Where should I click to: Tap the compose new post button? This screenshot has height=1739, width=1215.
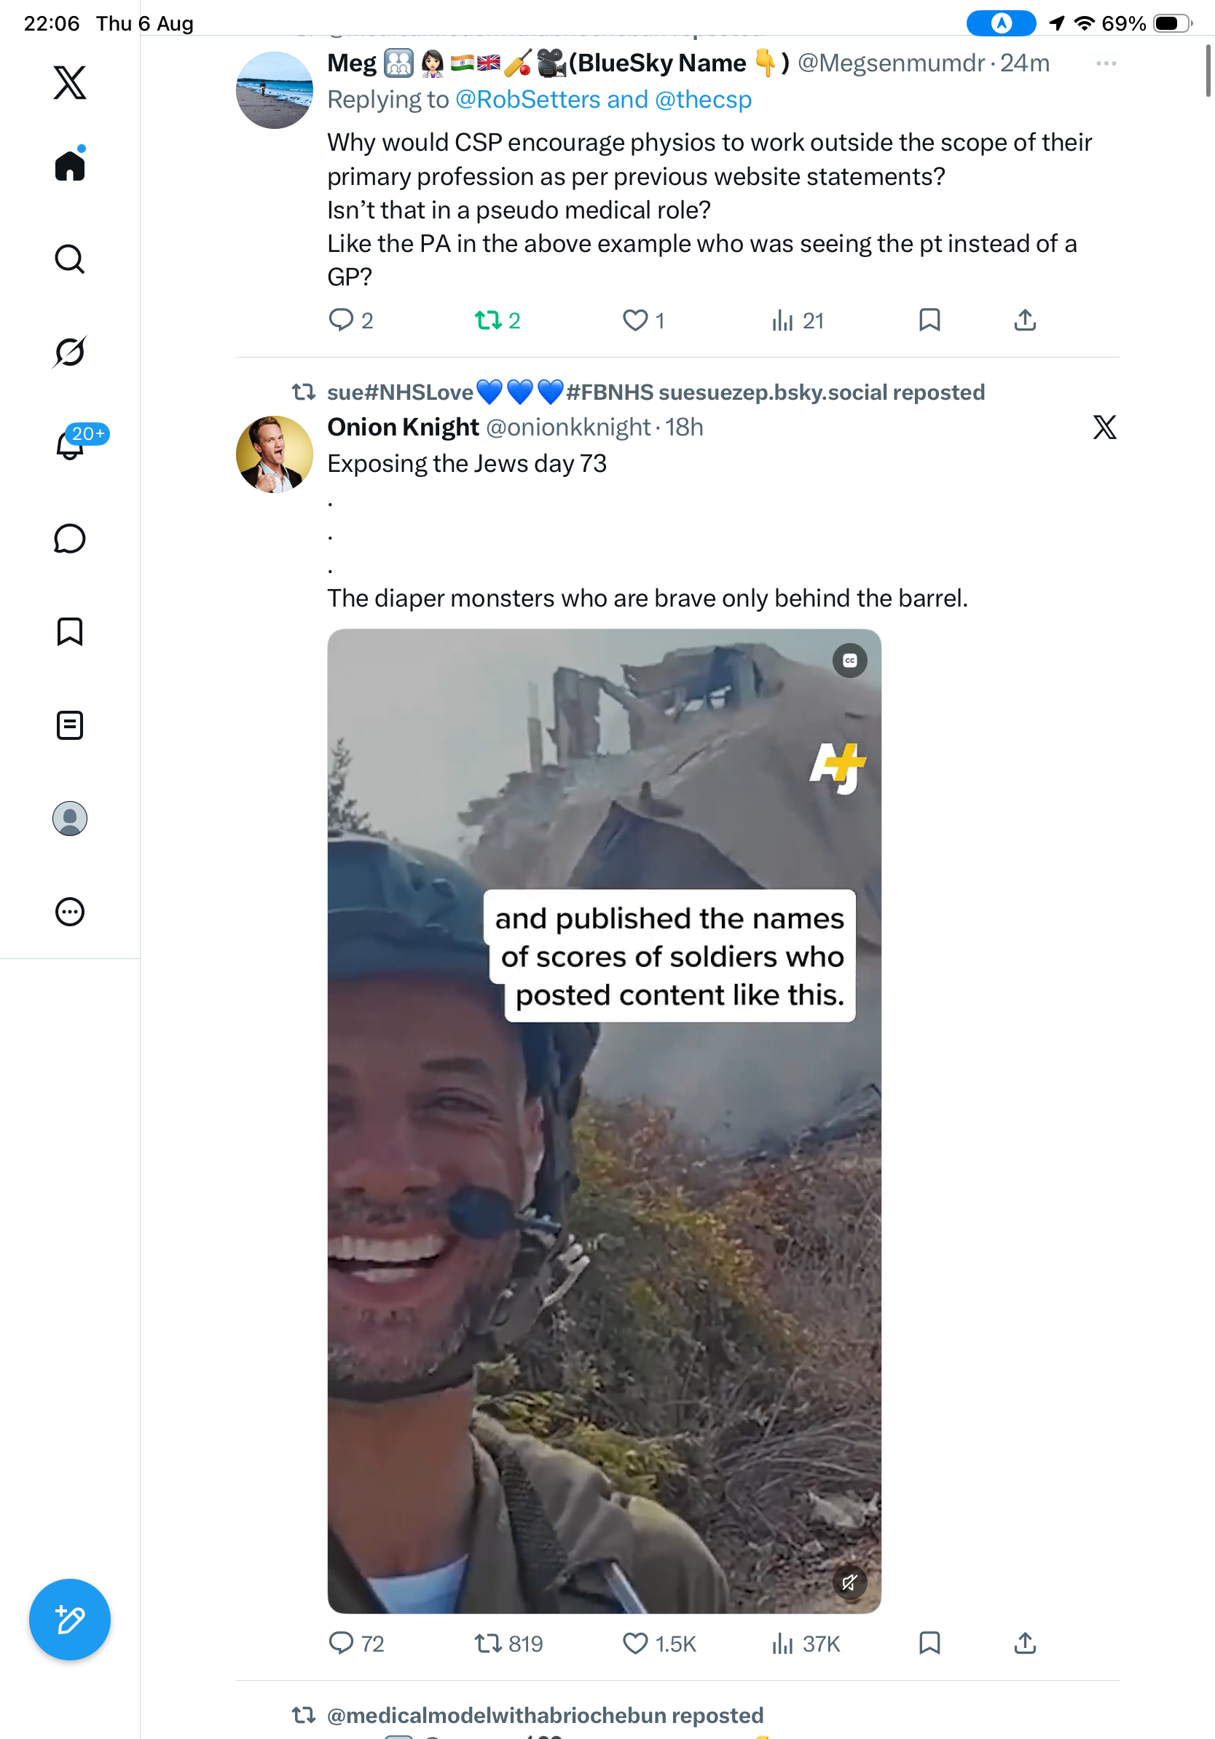[x=70, y=1620]
